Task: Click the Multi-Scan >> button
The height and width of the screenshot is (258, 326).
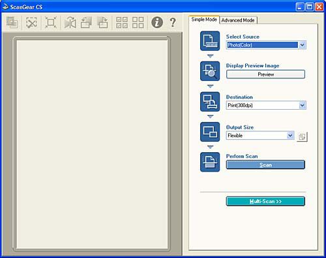Action: coord(265,201)
